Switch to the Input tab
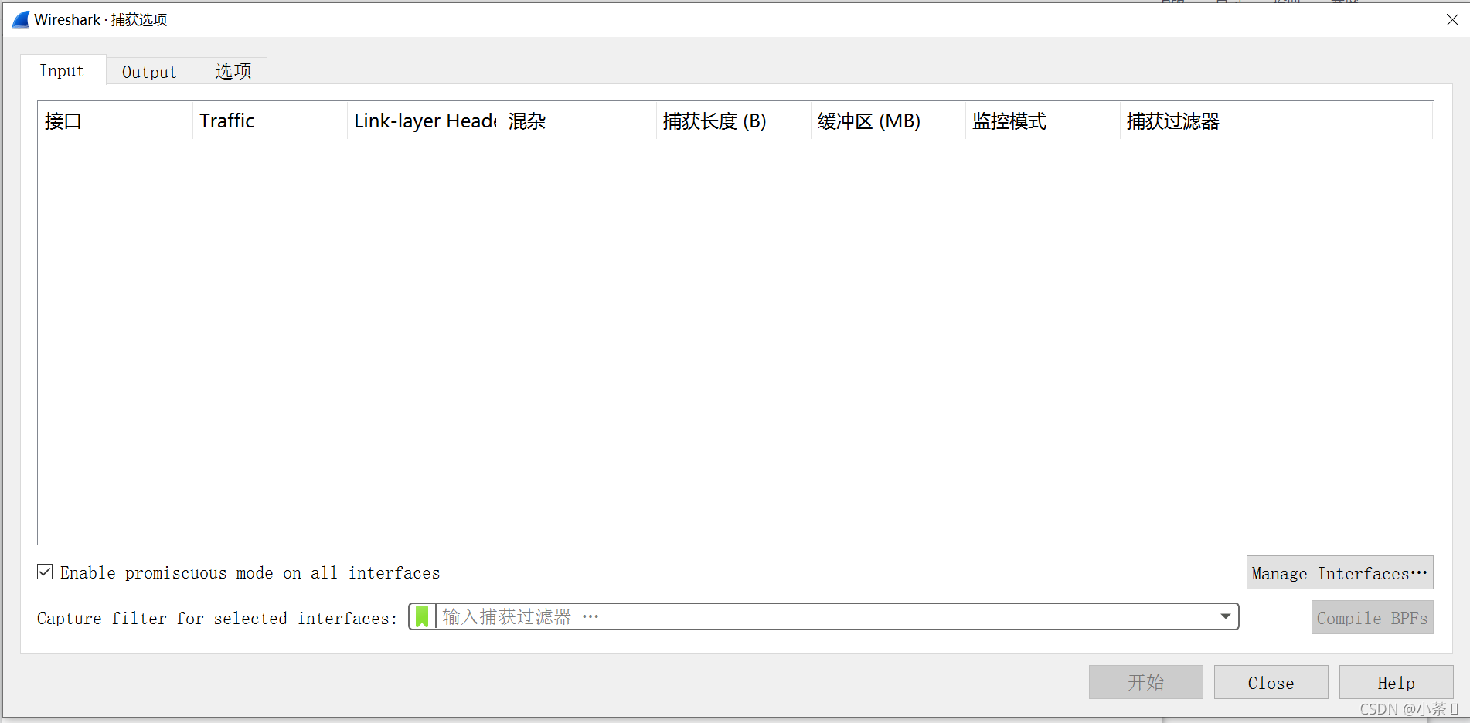Viewport: 1470px width, 723px height. coord(62,70)
